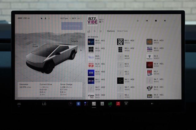
Task: Open the gray app next to Radio
Action: pyautogui.click(x=102, y=104)
